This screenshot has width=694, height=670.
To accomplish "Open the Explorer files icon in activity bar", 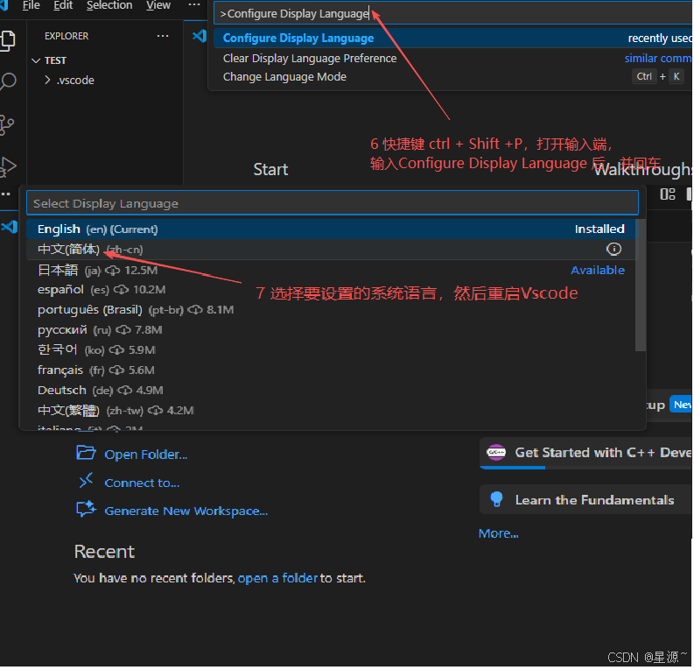I will [x=8, y=40].
